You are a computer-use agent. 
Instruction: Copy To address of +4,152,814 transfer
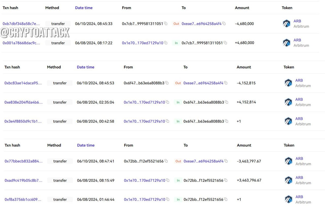pyautogui.click(x=226, y=102)
